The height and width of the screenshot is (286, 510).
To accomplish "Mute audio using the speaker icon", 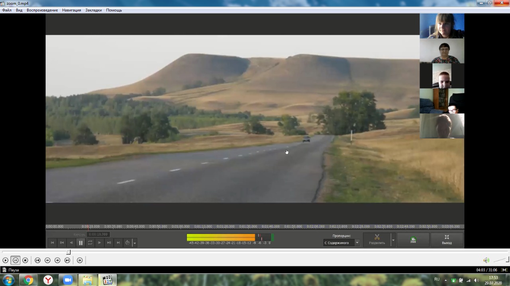I will coord(486,260).
